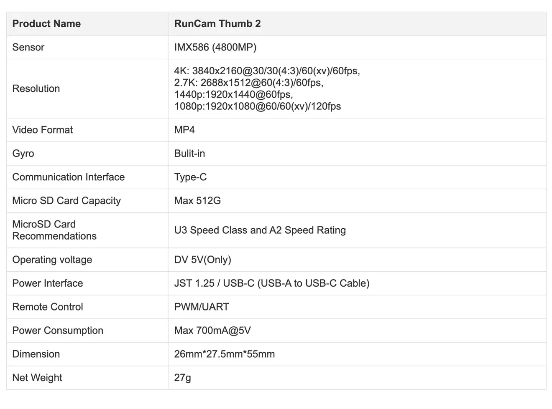
Task: Click the "Micro SD Card Capacity" label
Action: tap(66, 201)
